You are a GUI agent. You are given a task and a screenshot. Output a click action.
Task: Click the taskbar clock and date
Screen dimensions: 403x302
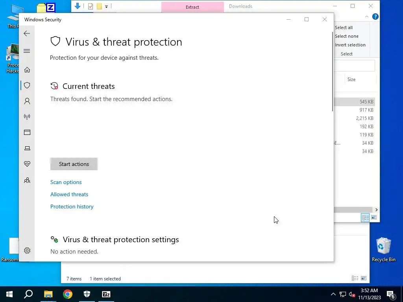pyautogui.click(x=369, y=294)
